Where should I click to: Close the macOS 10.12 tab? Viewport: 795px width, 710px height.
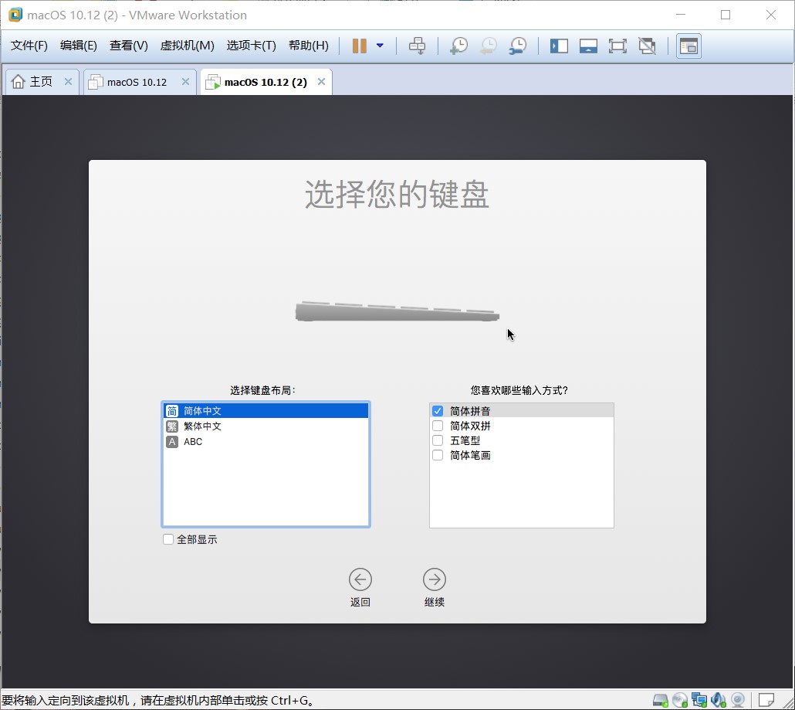pos(185,82)
